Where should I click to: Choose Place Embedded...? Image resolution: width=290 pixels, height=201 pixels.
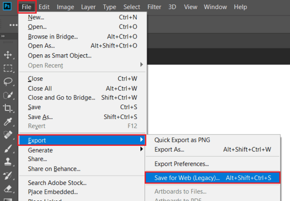82,192
